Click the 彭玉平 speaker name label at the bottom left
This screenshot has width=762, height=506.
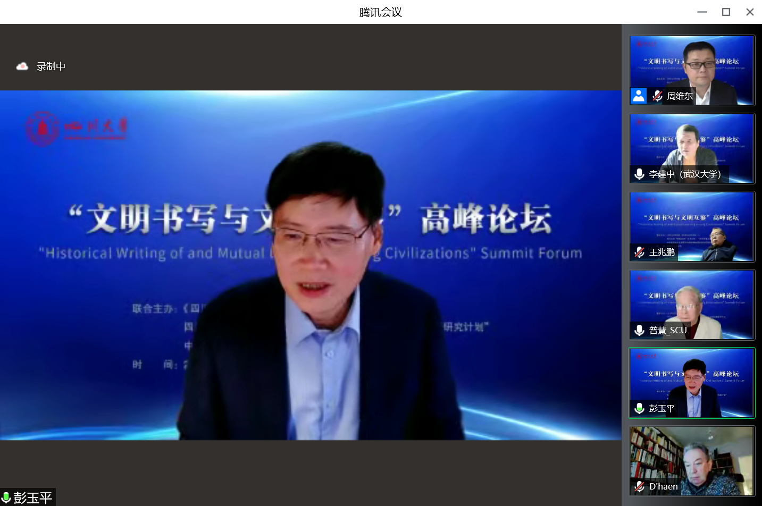[33, 498]
